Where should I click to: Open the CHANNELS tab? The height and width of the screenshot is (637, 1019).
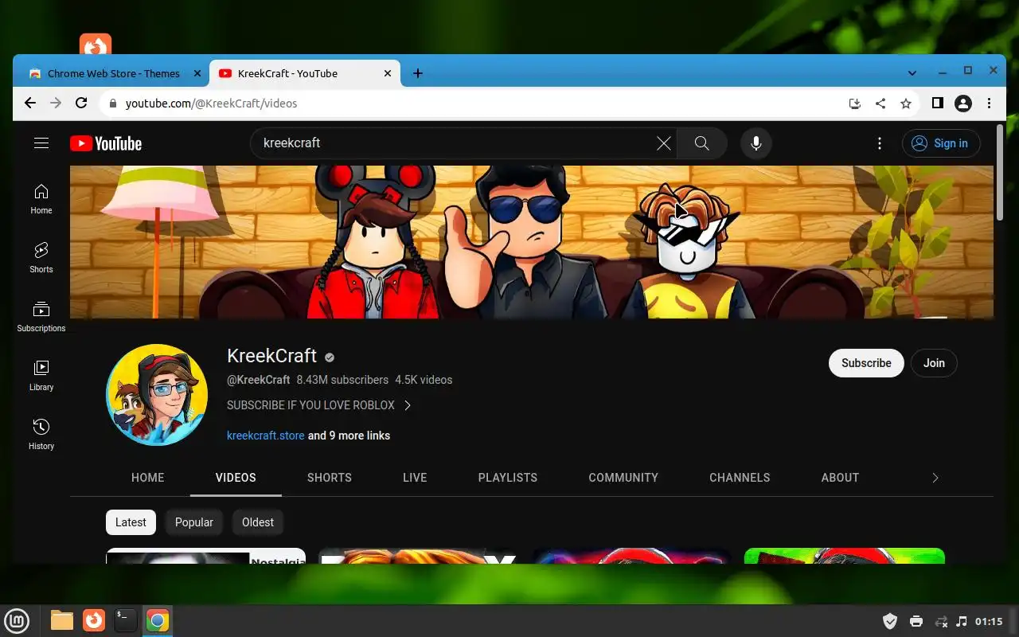point(740,478)
